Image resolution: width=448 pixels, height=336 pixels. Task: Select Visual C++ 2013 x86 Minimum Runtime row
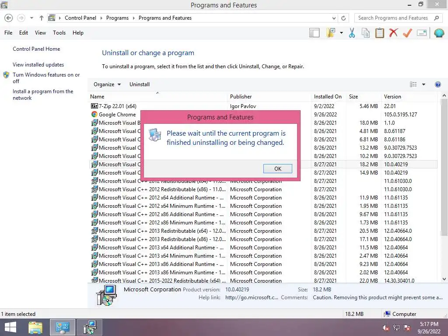pos(263,272)
